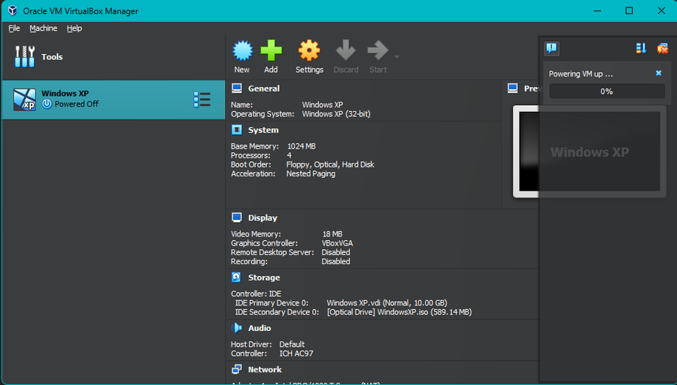Toggle the notification center speech bubble icon
The height and width of the screenshot is (385, 677).
pos(551,48)
